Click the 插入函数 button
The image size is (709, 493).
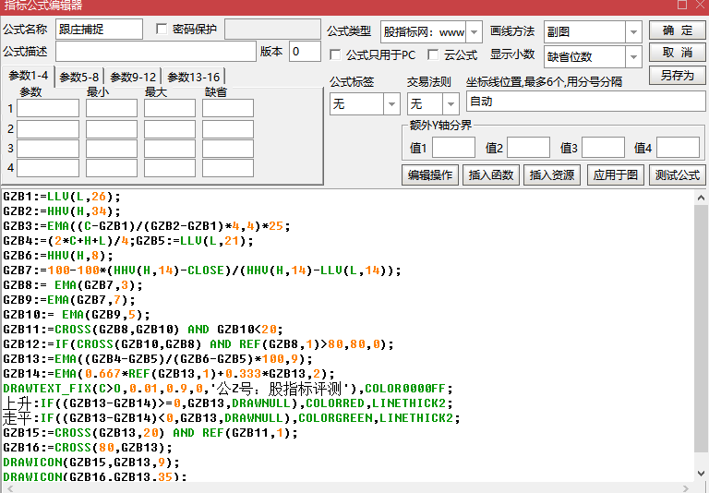[x=491, y=174]
